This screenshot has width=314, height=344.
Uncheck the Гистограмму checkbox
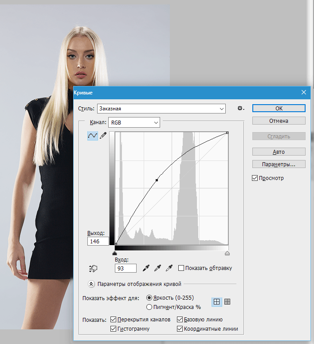point(113,328)
